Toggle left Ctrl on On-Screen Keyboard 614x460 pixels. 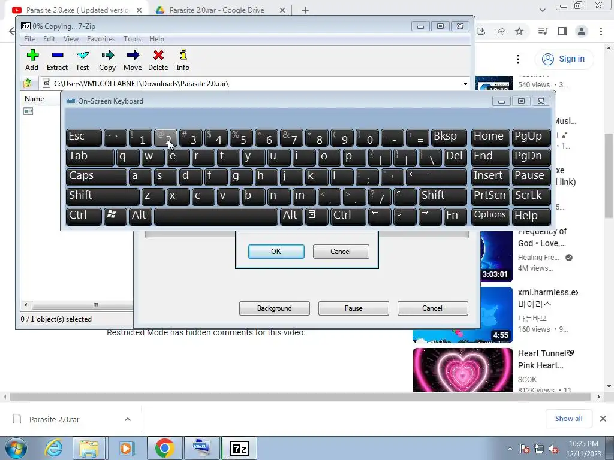(84, 216)
